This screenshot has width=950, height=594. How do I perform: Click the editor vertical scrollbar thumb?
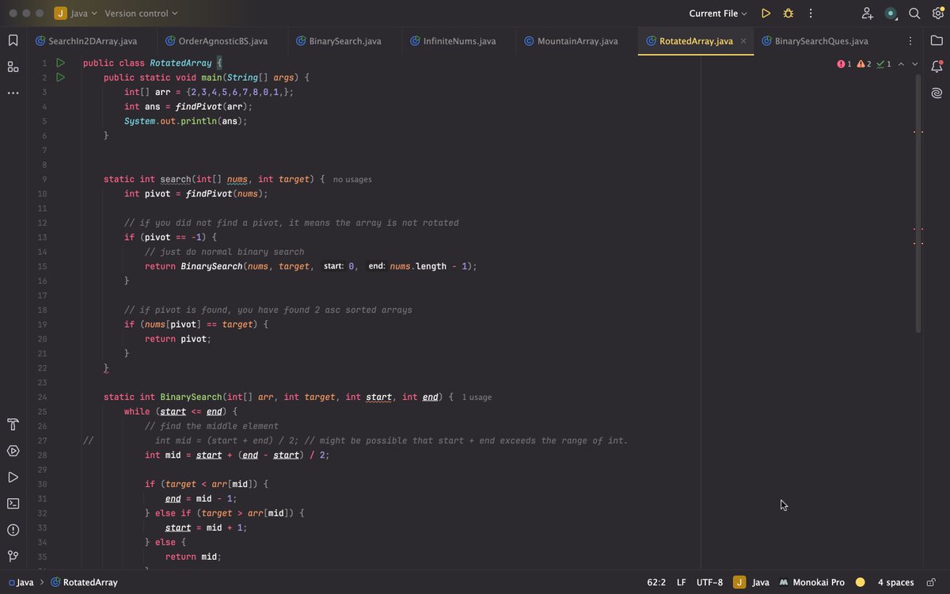918,202
